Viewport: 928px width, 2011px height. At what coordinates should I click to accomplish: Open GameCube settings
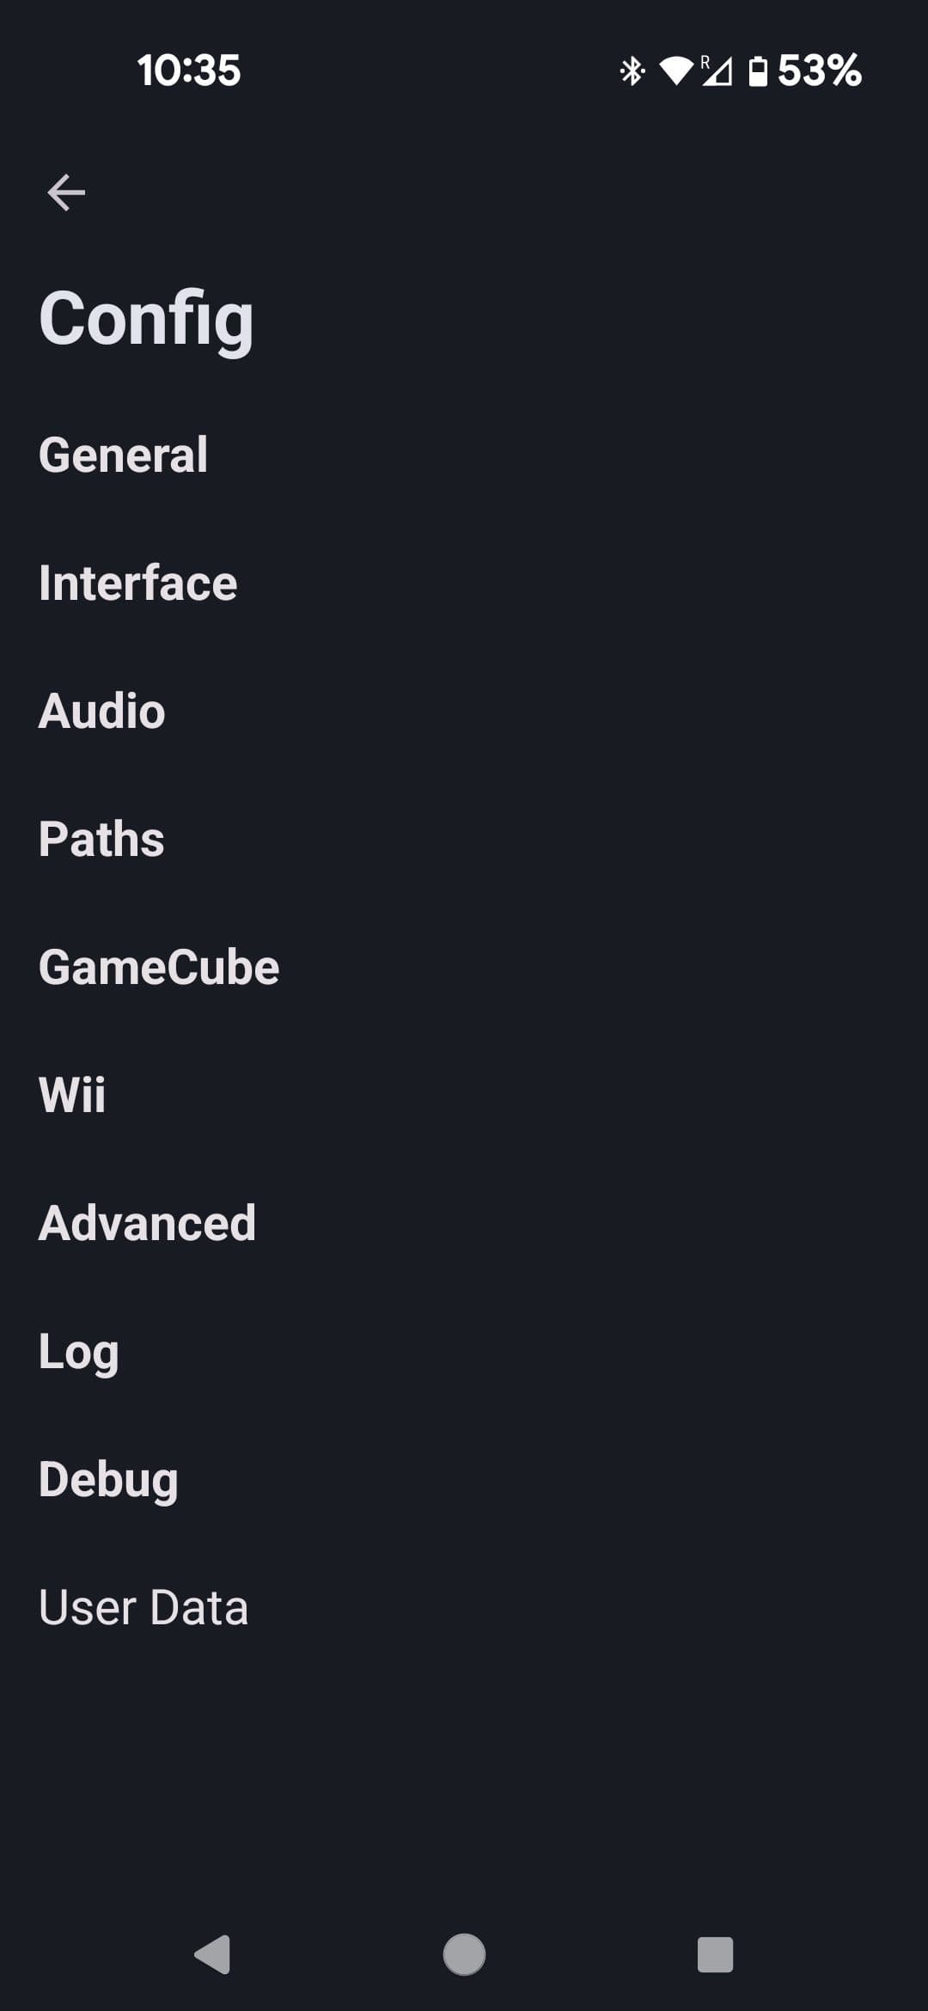point(159,967)
